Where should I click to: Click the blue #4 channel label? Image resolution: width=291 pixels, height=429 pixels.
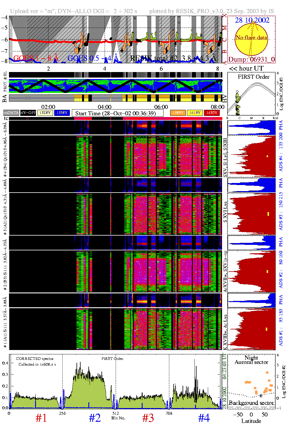204,418
